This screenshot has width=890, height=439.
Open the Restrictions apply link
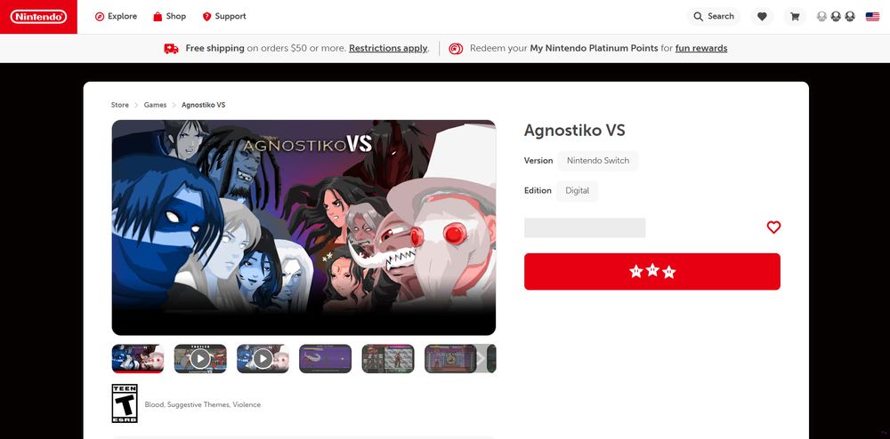[388, 49]
